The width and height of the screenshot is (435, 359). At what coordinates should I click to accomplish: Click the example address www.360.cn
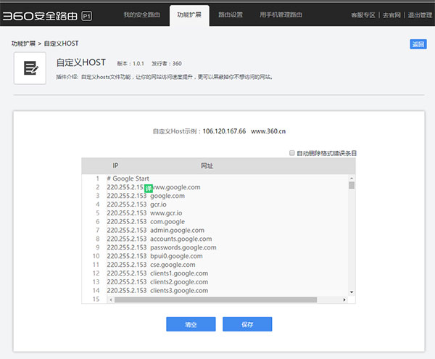268,131
